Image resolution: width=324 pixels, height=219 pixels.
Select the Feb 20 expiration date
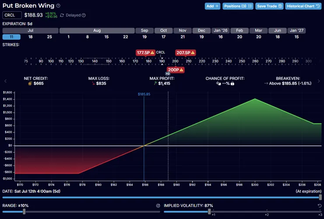(239, 37)
